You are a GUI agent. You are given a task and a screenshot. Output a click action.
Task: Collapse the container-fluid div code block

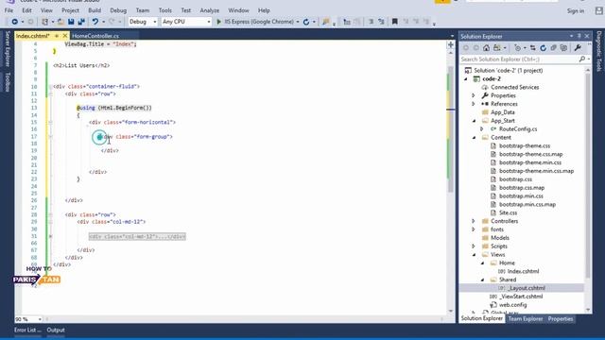[50, 87]
